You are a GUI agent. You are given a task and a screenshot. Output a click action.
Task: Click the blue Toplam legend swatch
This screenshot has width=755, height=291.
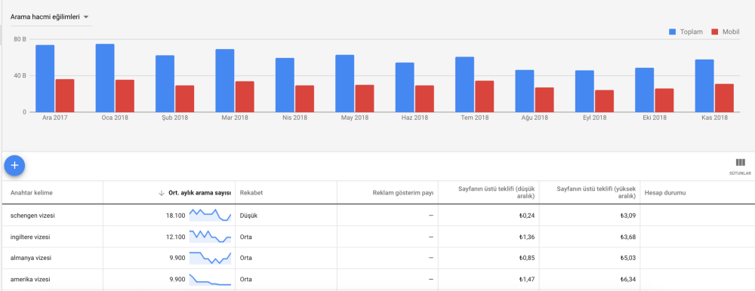[x=673, y=32]
